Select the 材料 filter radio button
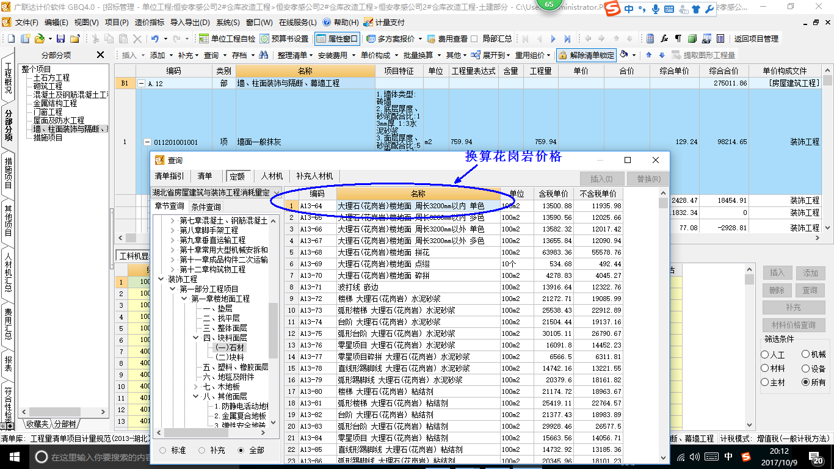Viewport: 834px width, 469px height. [765, 368]
